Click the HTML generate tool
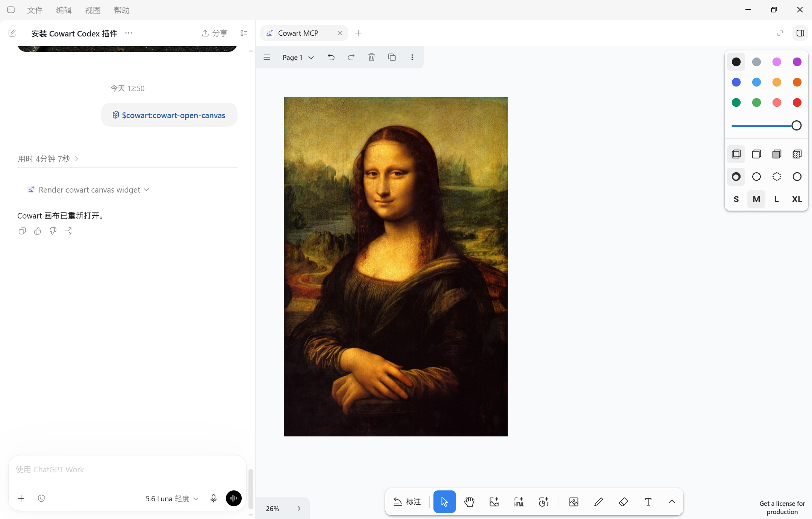The height and width of the screenshot is (519, 812). click(519, 502)
